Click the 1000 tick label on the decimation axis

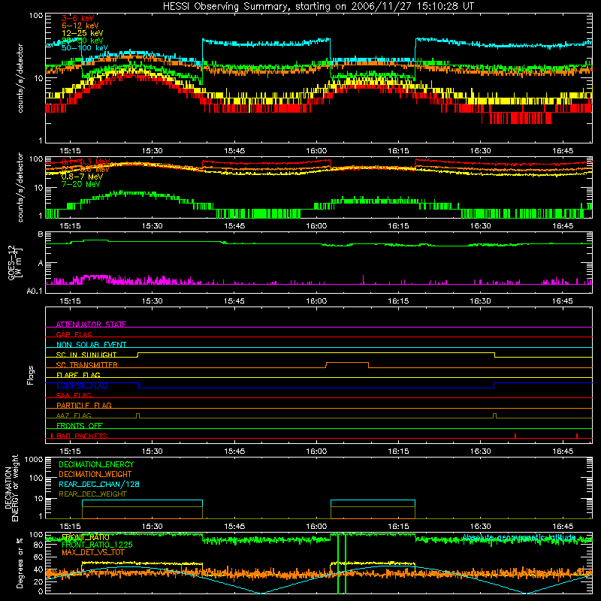point(34,460)
